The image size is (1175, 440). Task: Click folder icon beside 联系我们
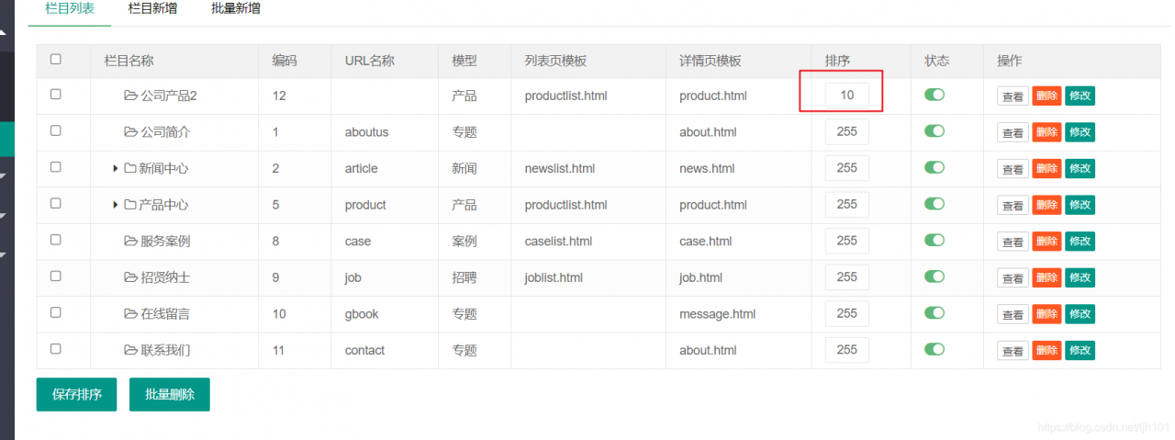[130, 350]
